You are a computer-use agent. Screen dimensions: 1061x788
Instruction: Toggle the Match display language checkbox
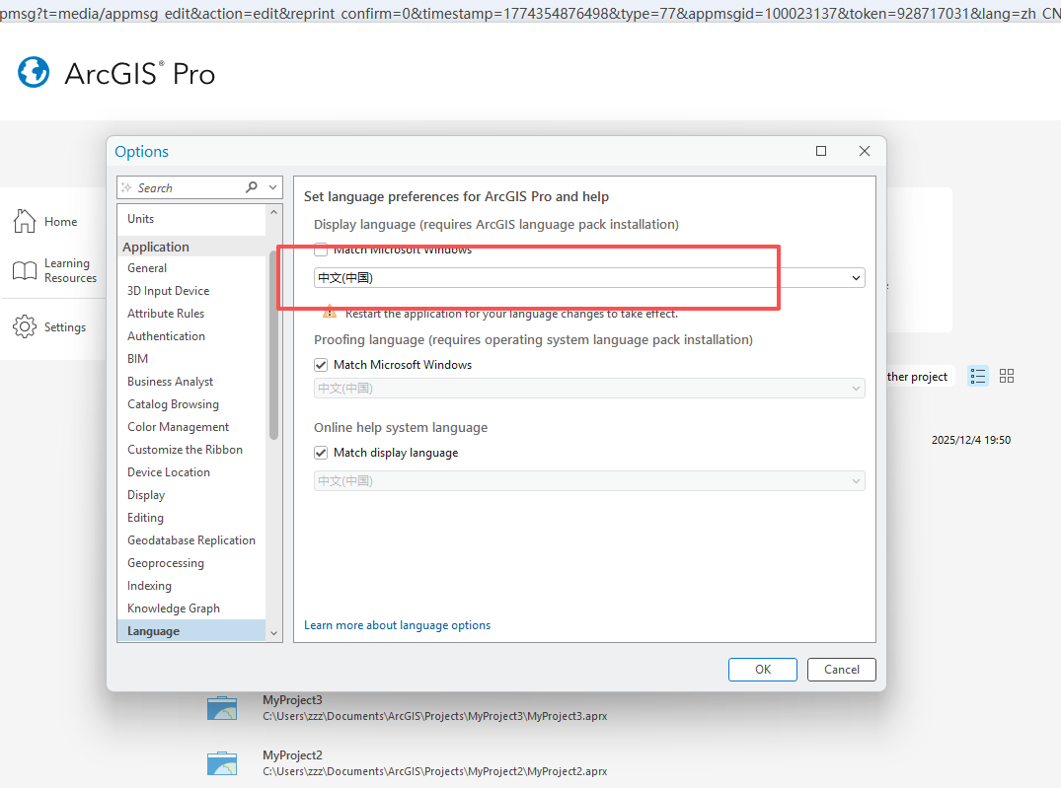coord(321,453)
